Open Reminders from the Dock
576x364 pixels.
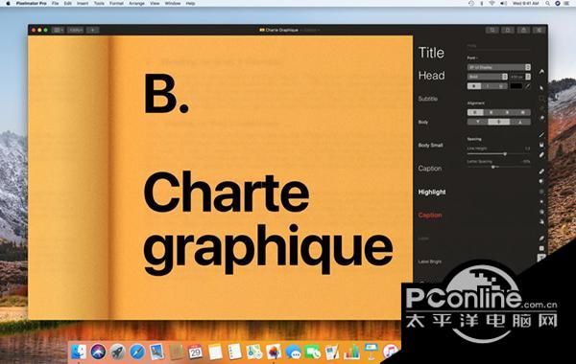point(234,352)
